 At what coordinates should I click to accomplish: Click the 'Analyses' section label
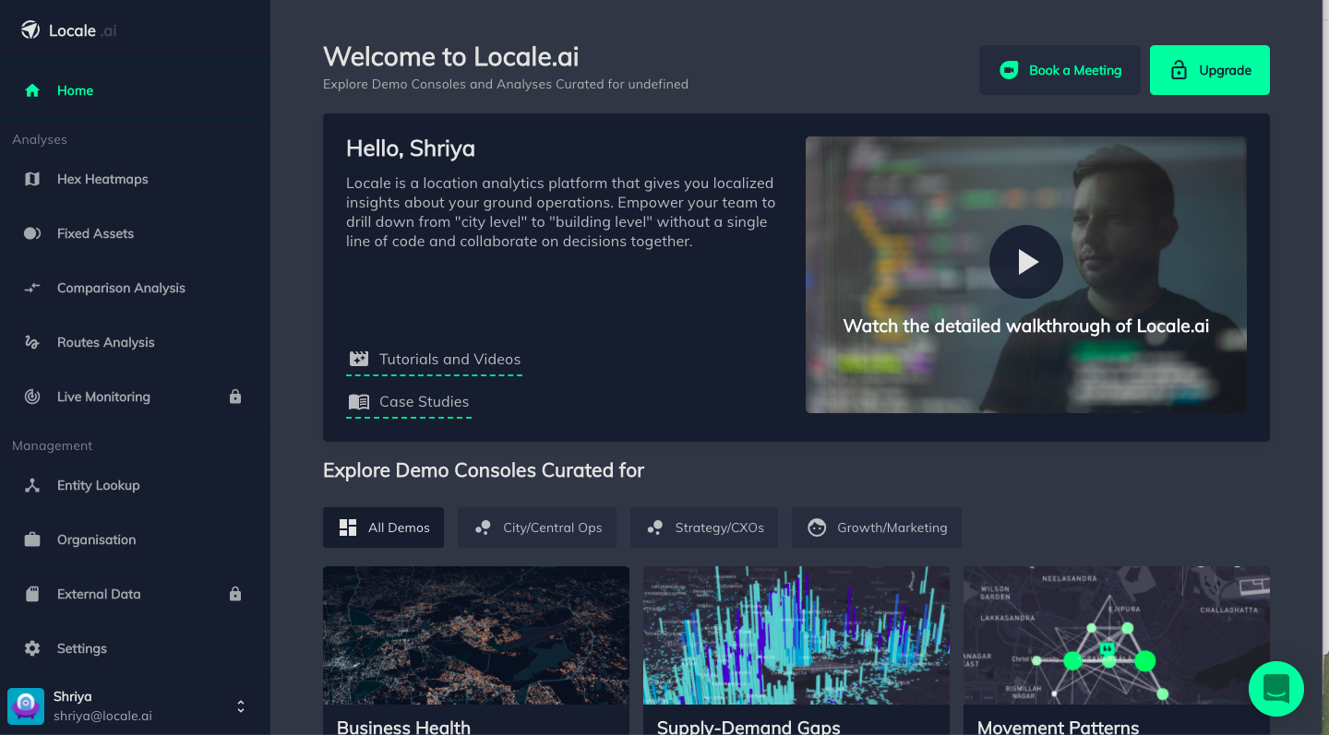click(40, 139)
